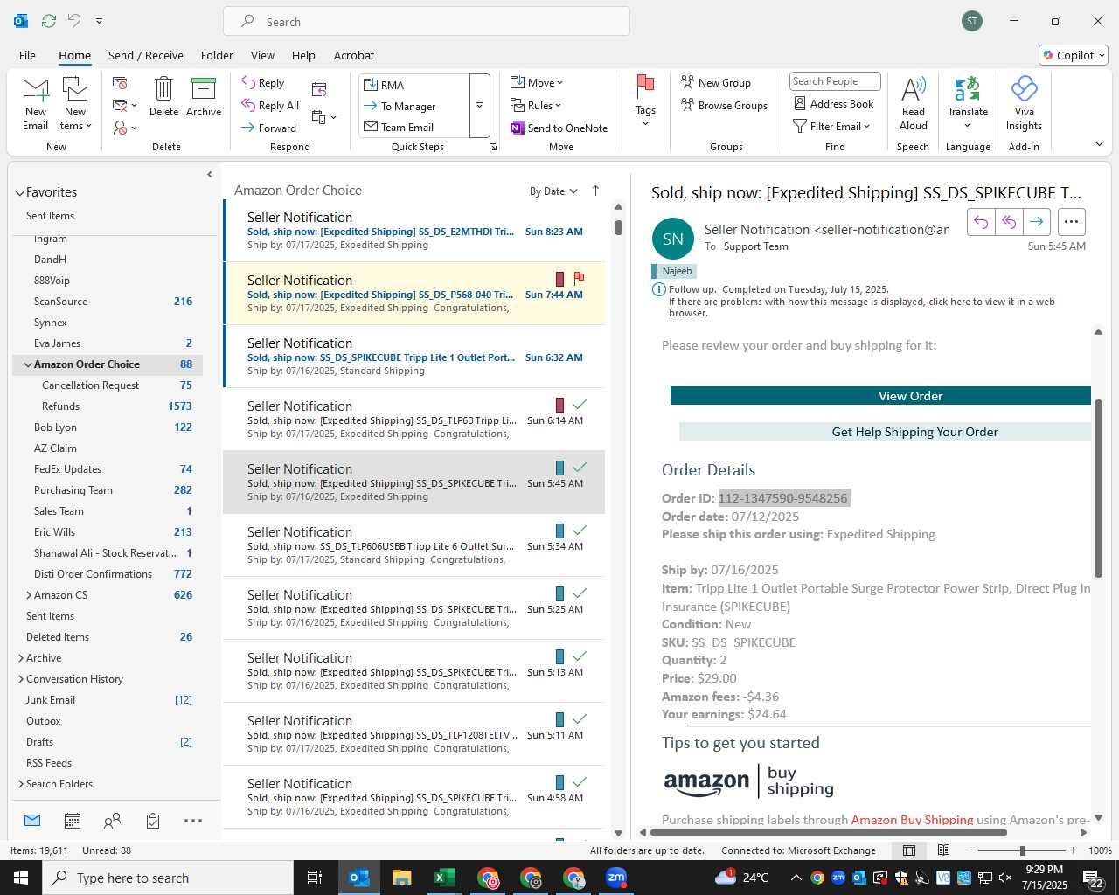Apply RMA quick step
The height and width of the screenshot is (895, 1119).
(414, 85)
